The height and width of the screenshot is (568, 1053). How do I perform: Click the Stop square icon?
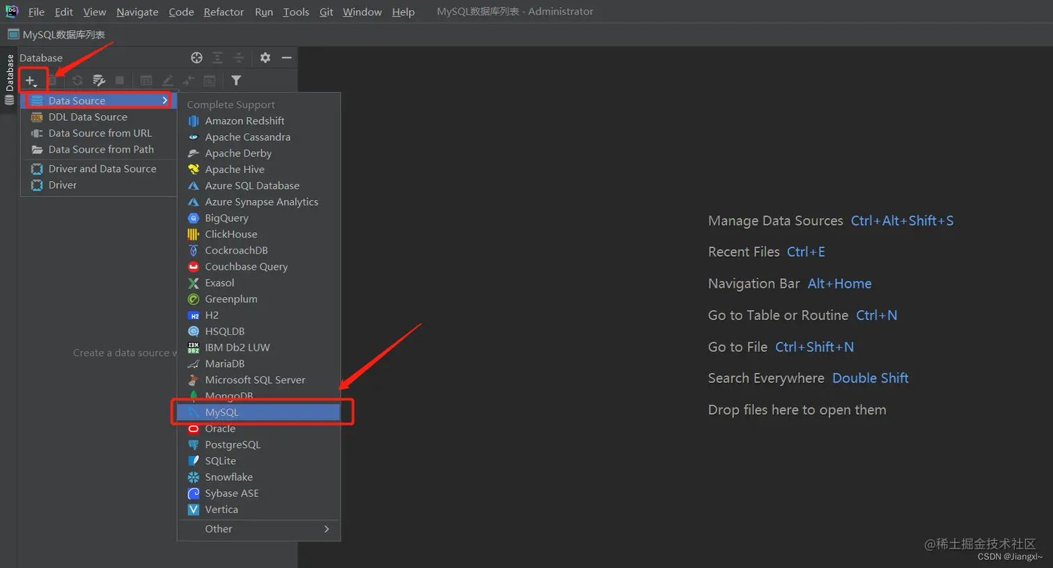tap(120, 81)
